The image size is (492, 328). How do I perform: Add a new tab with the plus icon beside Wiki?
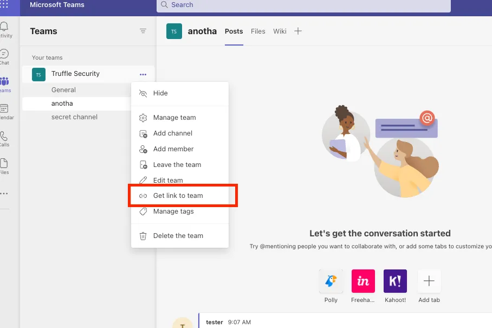click(298, 31)
